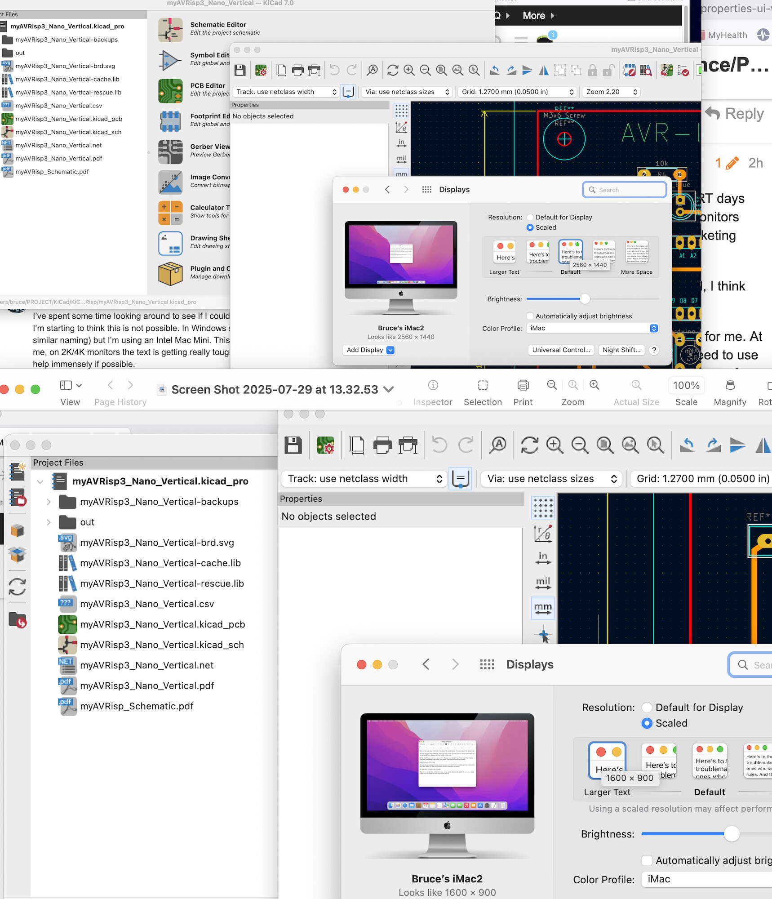772x899 pixels.
Task: Open Board Setup icon in the top PCB editor toolbar
Action: point(261,70)
